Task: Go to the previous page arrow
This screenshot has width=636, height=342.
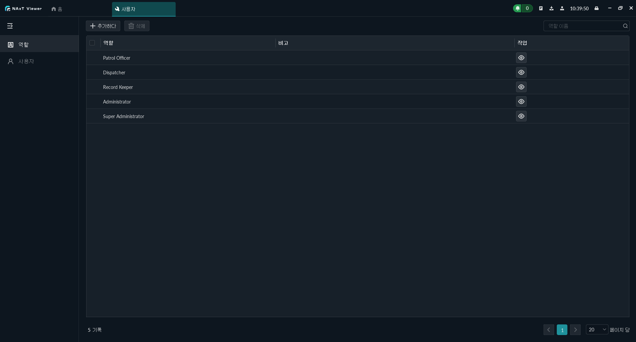Action: pyautogui.click(x=549, y=330)
